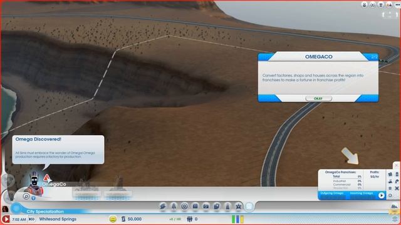Screen dimensions: 401x225
Task: Click the city name Whitesand Springs
Action: [x=58, y=219]
